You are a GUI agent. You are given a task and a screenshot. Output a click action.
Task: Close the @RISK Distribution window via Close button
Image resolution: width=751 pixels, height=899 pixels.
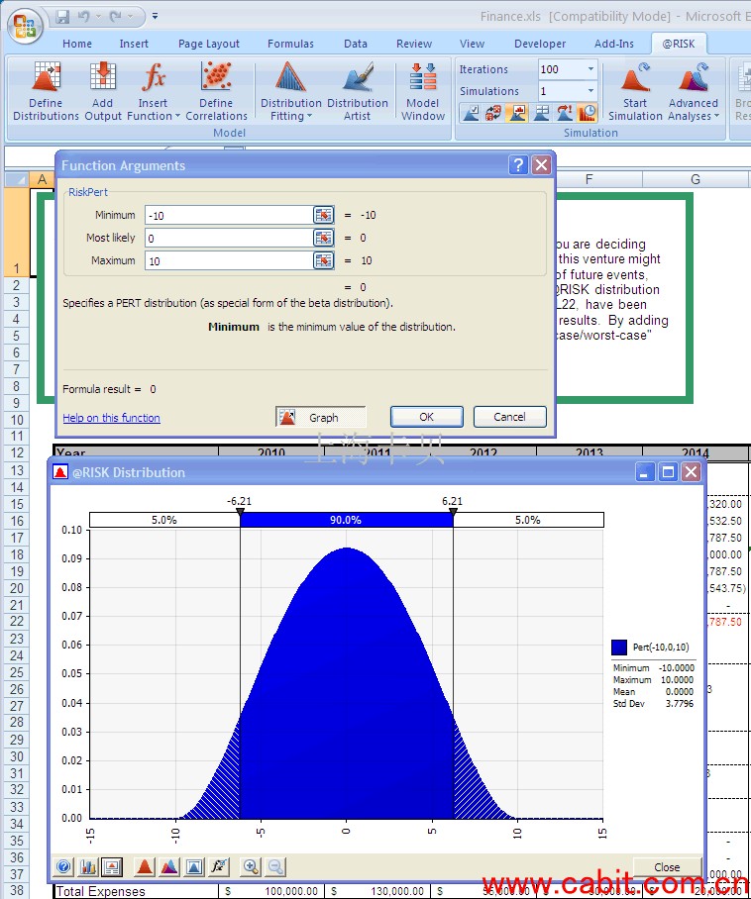point(667,867)
